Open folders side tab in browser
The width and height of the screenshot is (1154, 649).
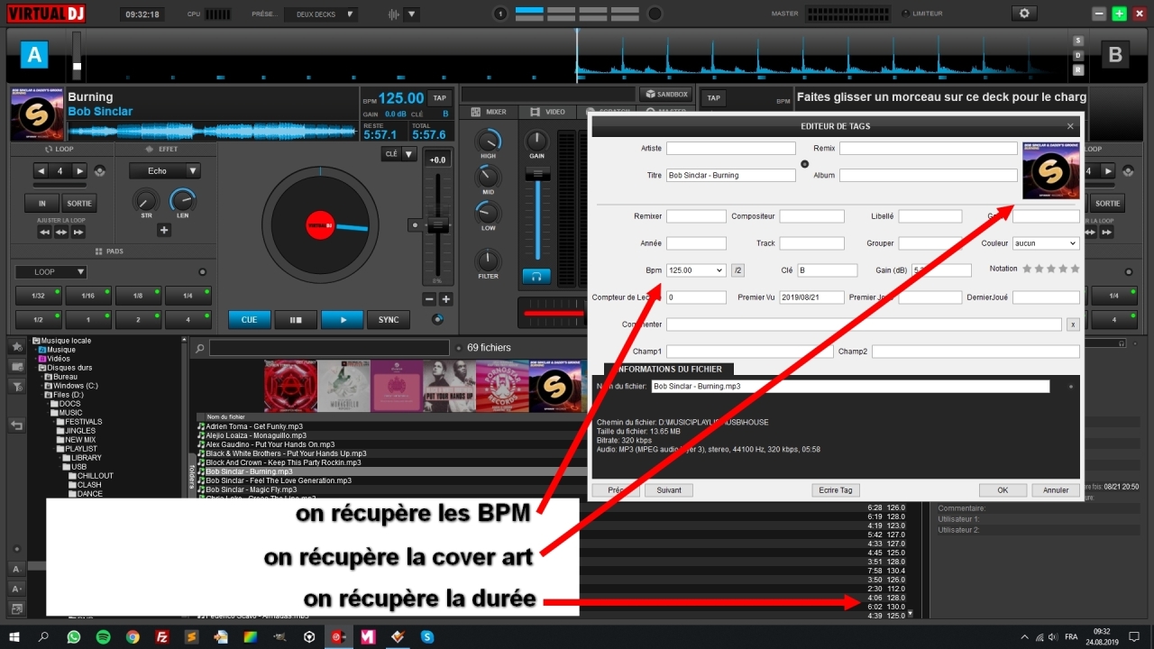tap(191, 475)
